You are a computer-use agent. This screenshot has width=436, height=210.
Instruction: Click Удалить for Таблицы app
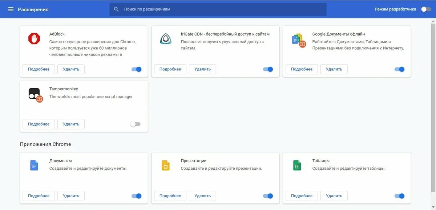pyautogui.click(x=334, y=196)
